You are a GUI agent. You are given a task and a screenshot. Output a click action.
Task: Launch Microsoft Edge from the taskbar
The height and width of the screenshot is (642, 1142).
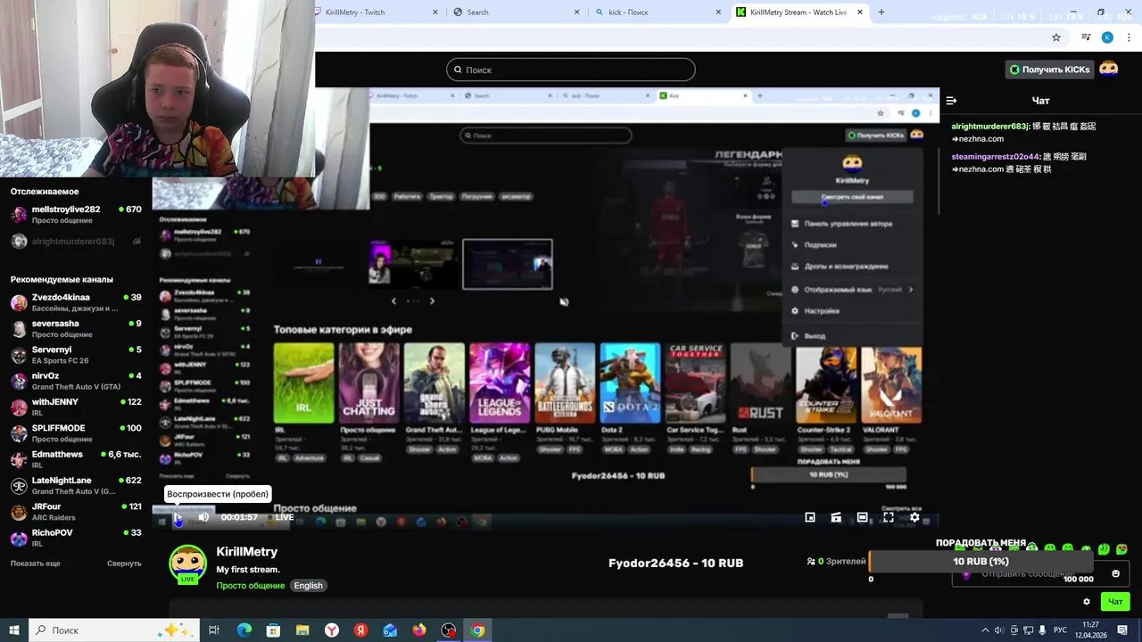[244, 630]
